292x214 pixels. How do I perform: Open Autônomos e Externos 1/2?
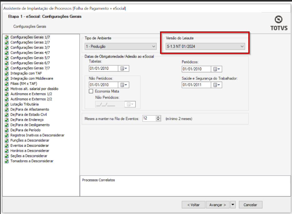click(31, 94)
